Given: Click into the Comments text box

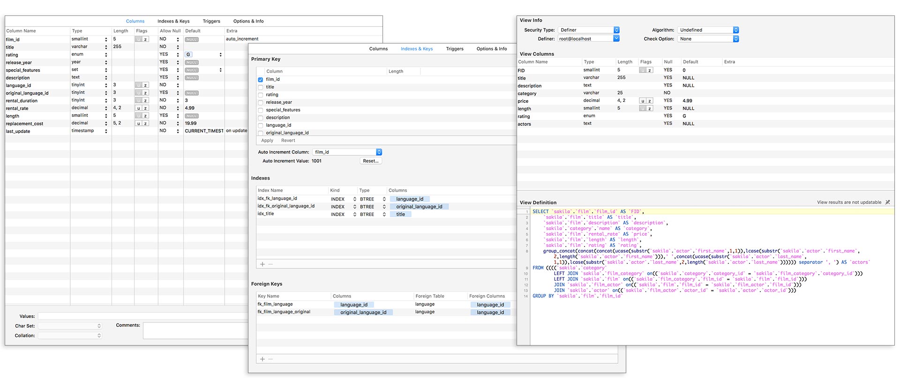Looking at the screenshot, I should (x=195, y=330).
